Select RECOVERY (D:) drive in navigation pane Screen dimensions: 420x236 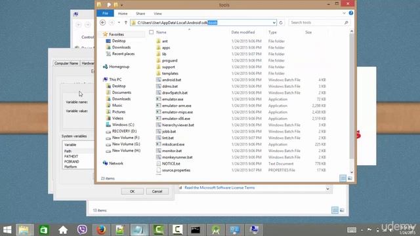[124, 131]
